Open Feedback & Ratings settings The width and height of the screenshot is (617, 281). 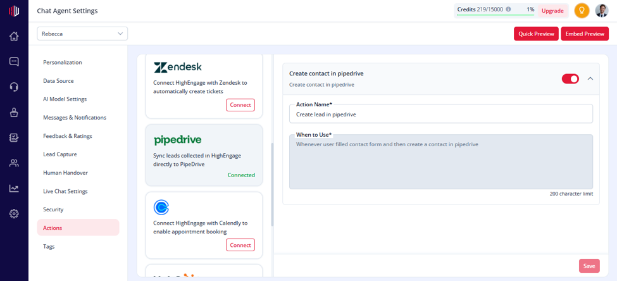tap(67, 136)
